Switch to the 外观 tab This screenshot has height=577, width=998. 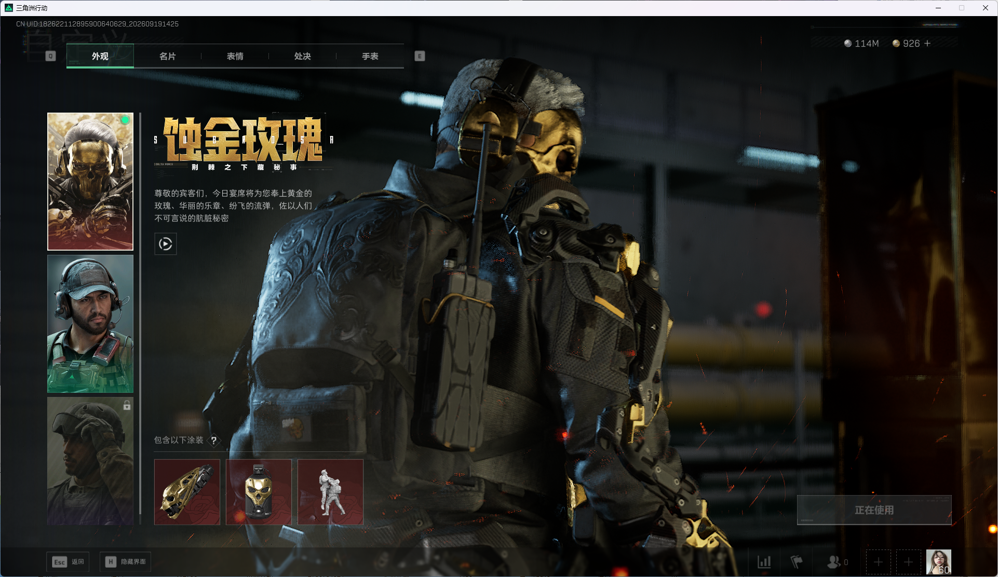pos(100,56)
